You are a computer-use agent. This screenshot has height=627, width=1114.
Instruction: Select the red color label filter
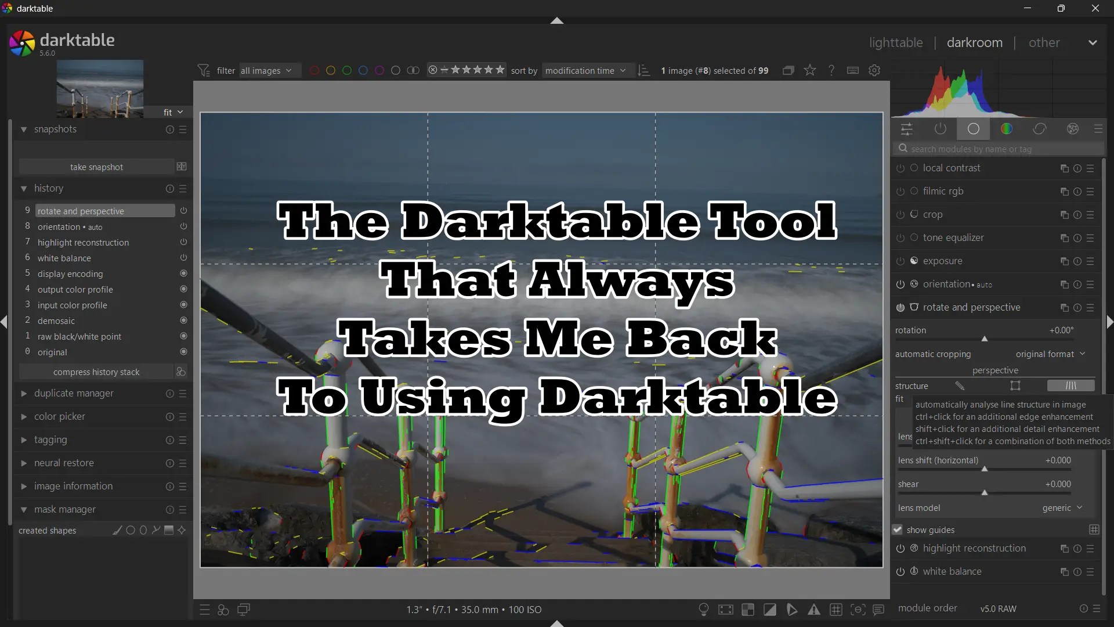[x=314, y=71]
